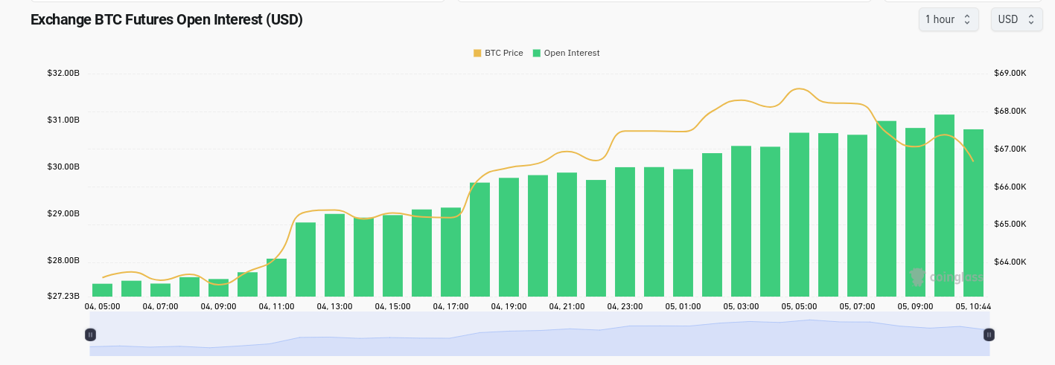Screen dimensions: 1055x365
Task: Click the $32.00B axis label
Action: (x=63, y=73)
